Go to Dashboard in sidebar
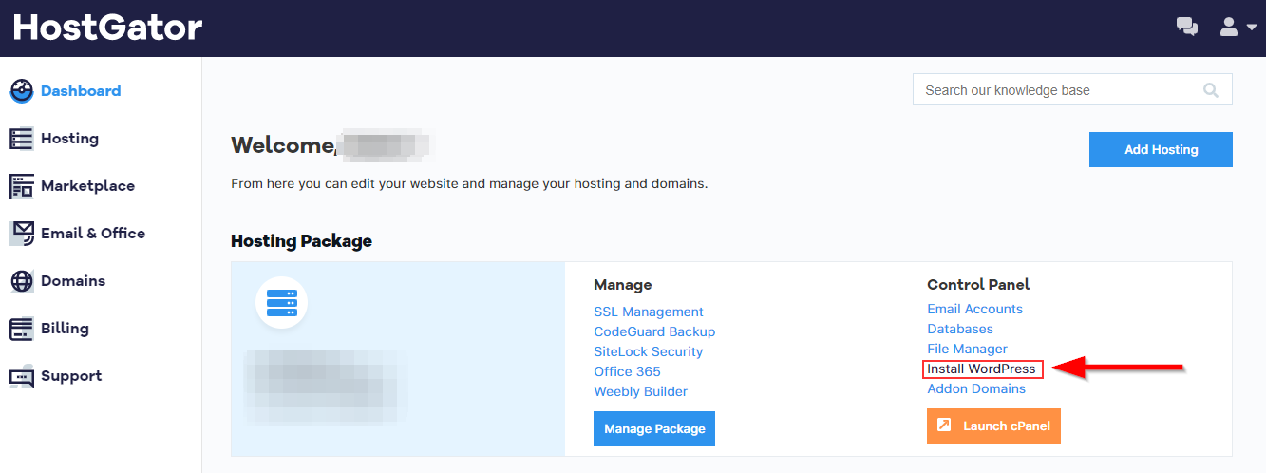The width and height of the screenshot is (1266, 473). coord(81,91)
